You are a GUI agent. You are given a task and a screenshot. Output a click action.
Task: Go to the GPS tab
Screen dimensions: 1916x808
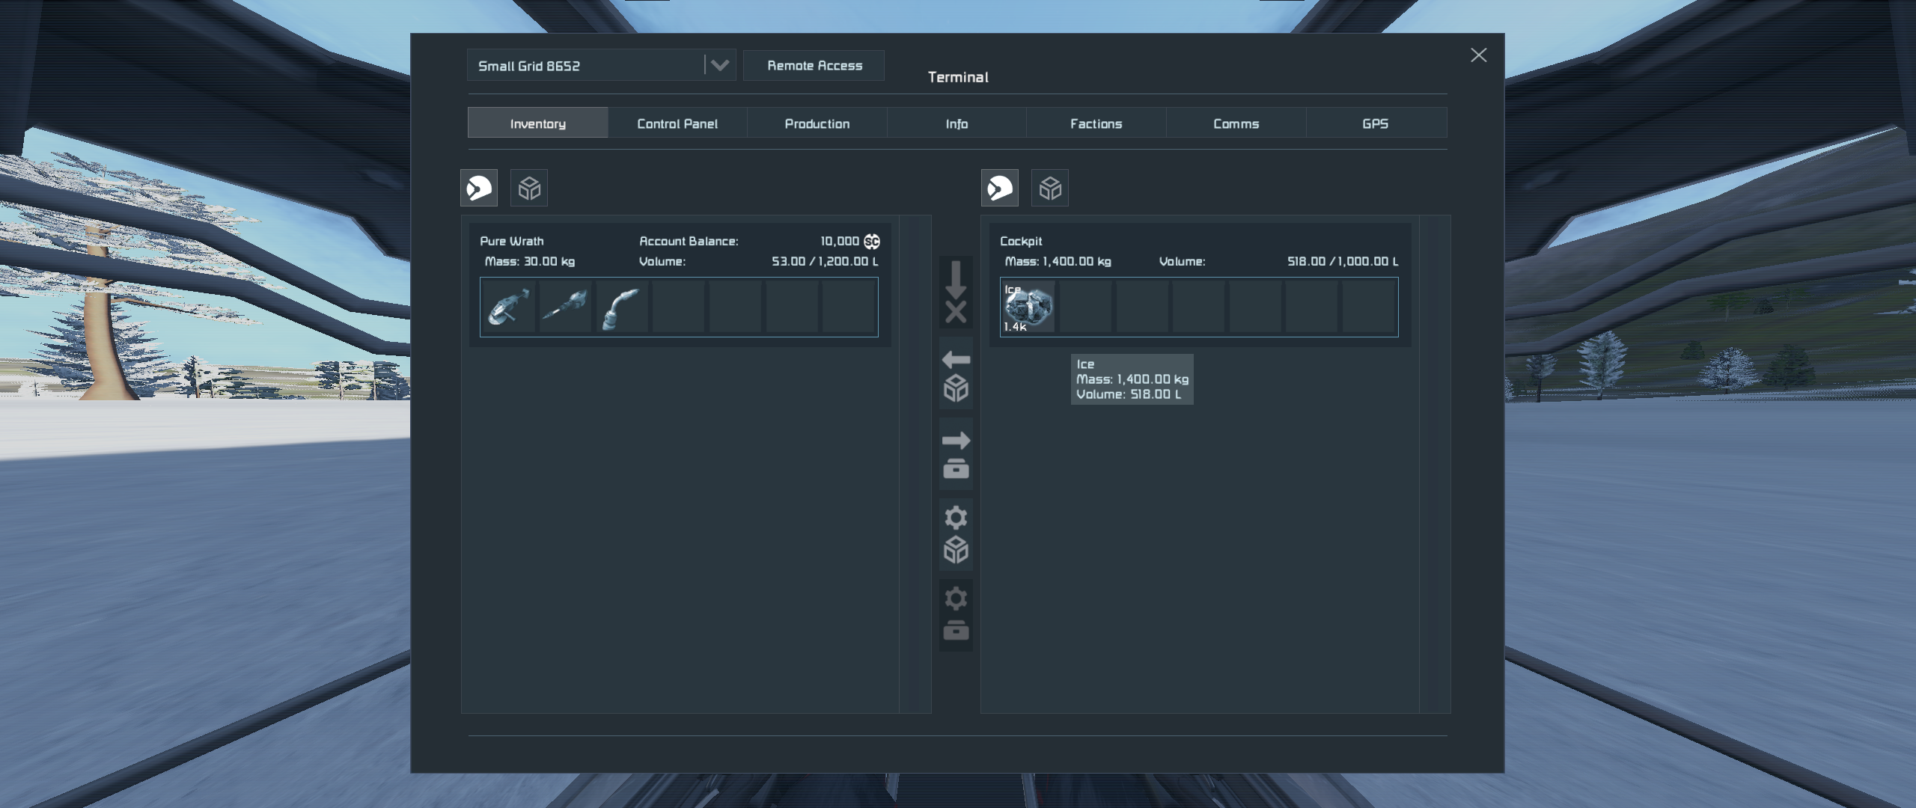click(1375, 123)
